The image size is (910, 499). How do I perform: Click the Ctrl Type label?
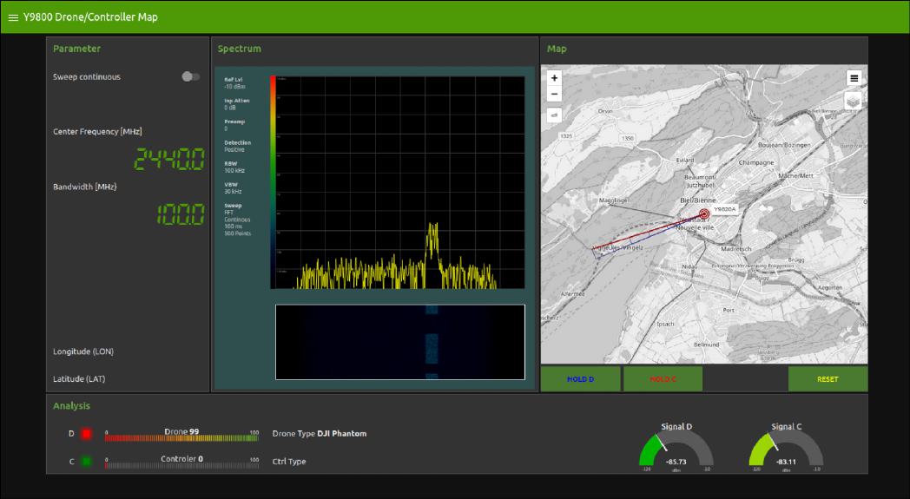pyautogui.click(x=289, y=462)
